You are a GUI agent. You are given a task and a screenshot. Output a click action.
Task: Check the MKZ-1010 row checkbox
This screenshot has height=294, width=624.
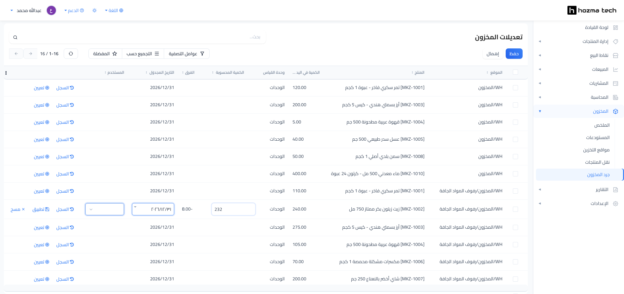[x=515, y=174]
